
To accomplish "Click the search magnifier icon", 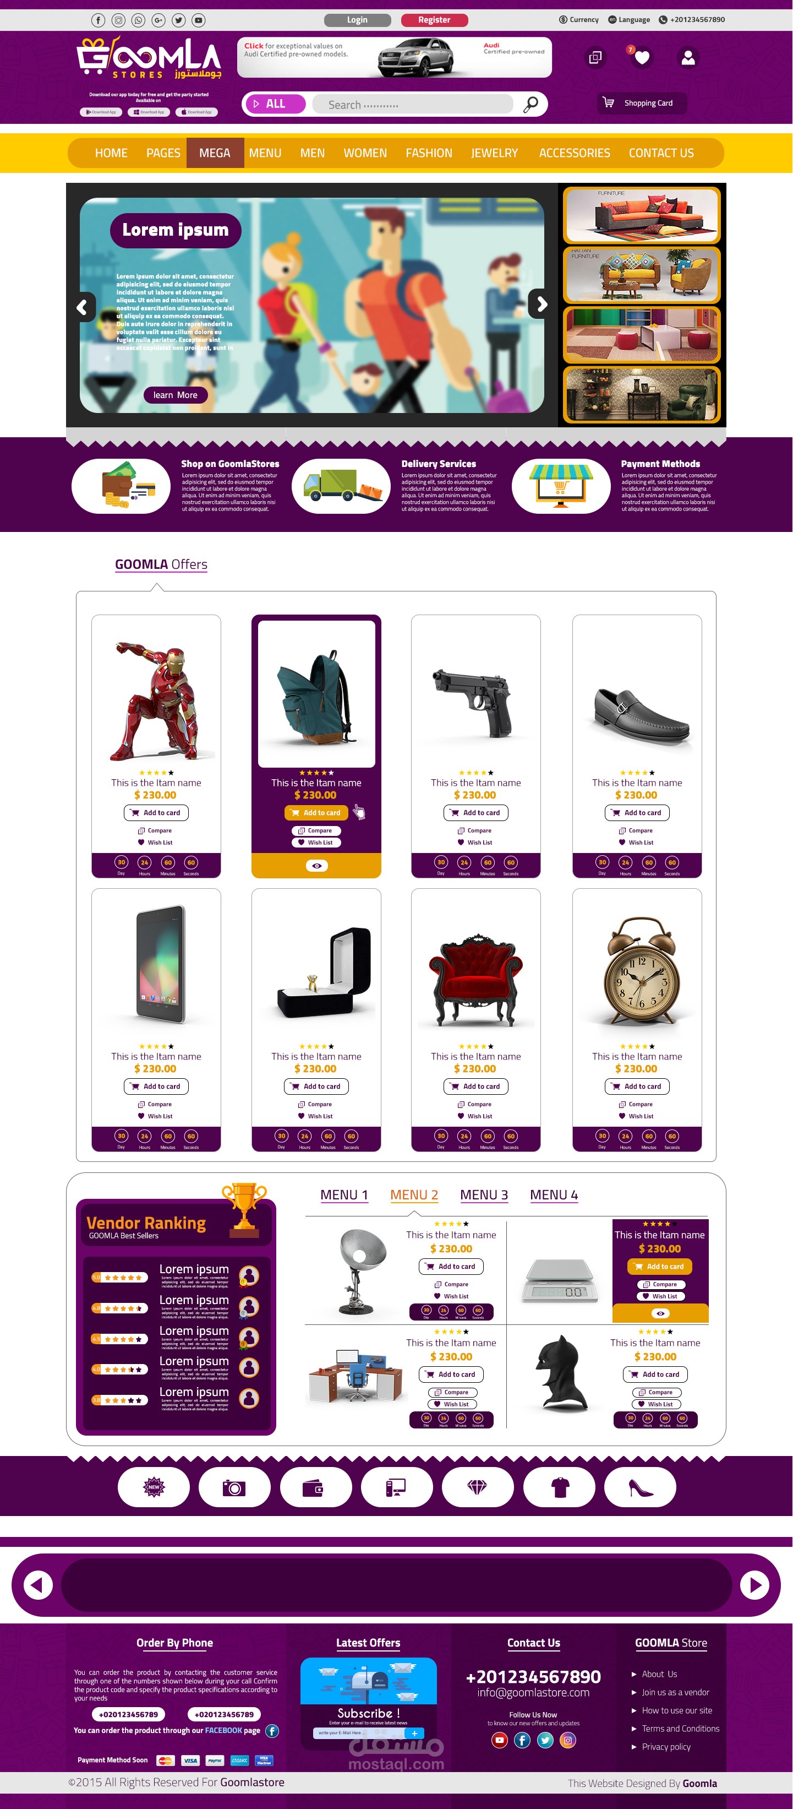I will tap(531, 105).
